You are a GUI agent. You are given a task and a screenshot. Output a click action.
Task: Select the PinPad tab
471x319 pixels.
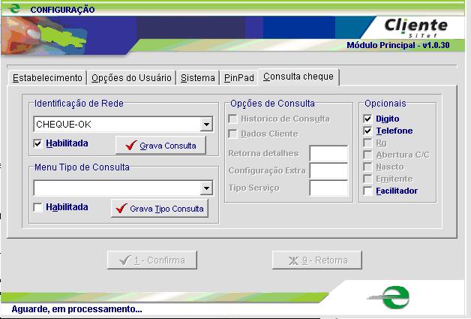tap(239, 78)
